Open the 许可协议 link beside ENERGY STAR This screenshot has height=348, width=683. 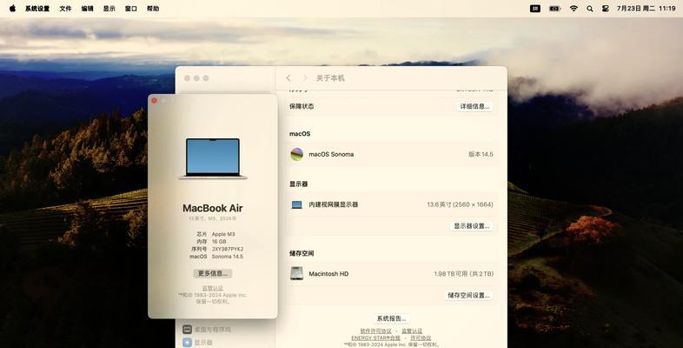click(421, 338)
